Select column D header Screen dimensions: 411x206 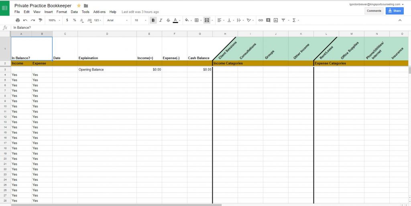tap(107, 34)
